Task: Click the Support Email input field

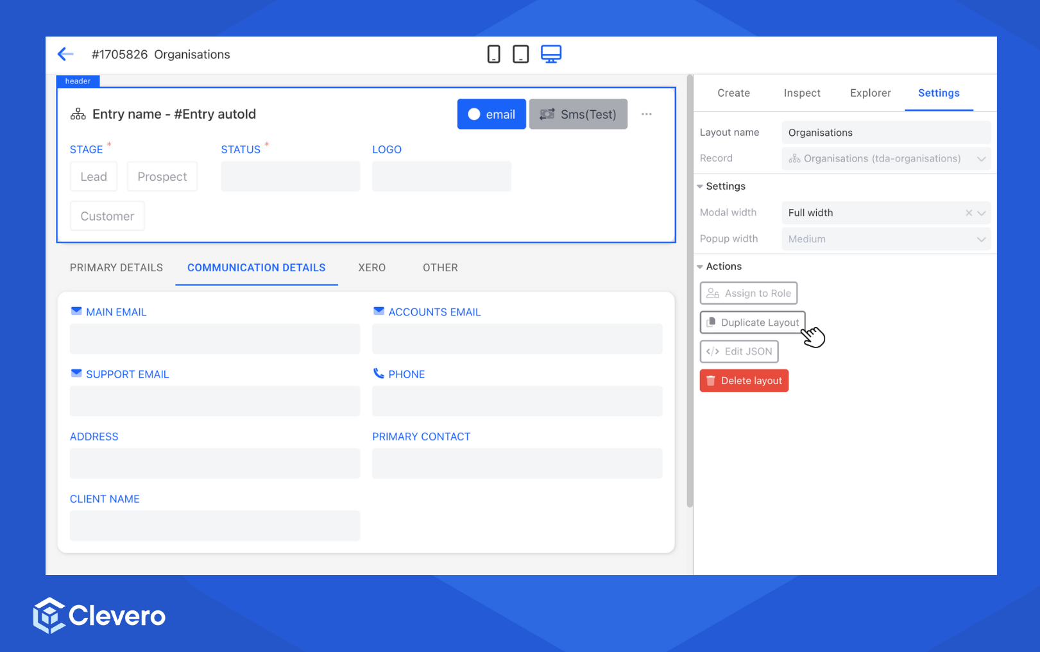Action: [x=215, y=401]
